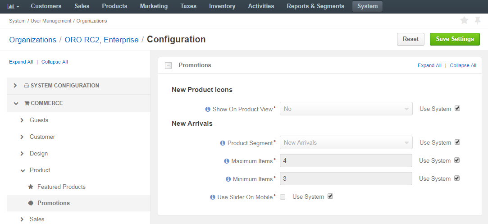The image size is (488, 224).
Task: Click the Maximum Items input field
Action: pyautogui.click(x=346, y=160)
